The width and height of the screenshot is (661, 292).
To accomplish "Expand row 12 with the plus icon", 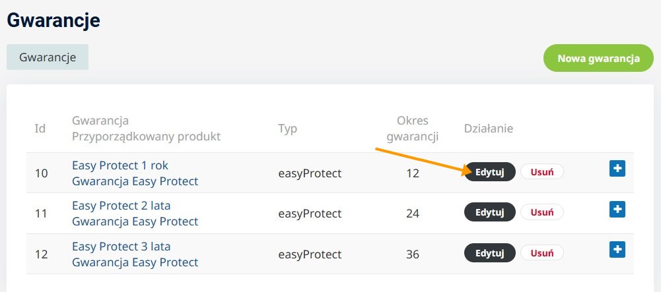I will (617, 250).
